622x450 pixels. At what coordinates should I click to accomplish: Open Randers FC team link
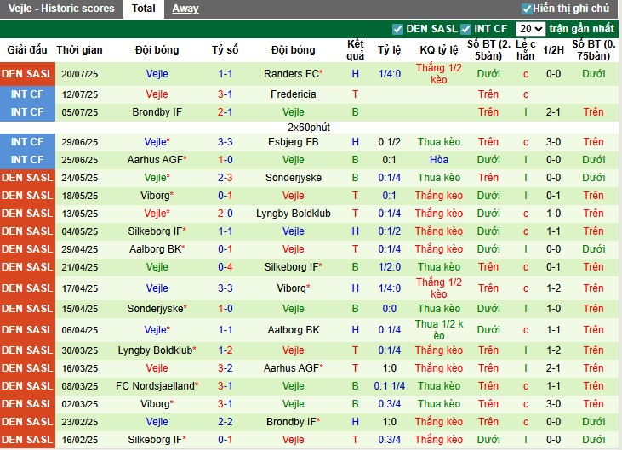[x=294, y=74]
